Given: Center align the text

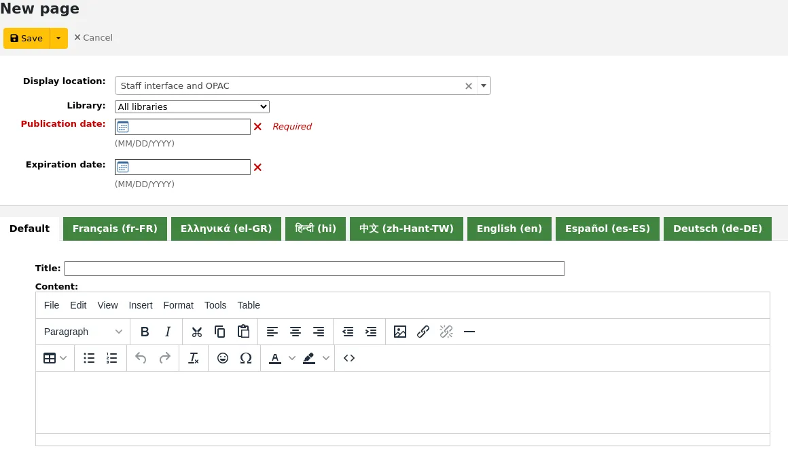Looking at the screenshot, I should tap(295, 332).
